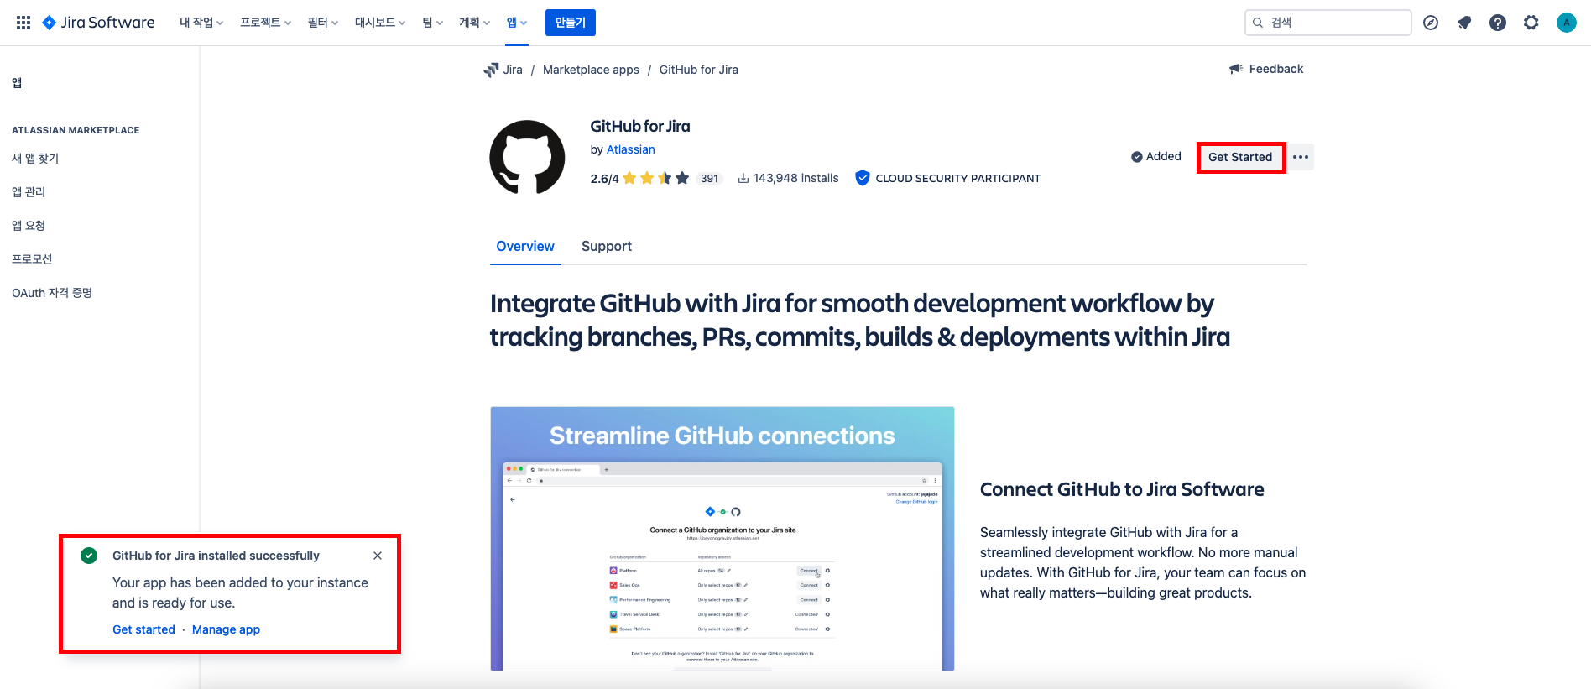Image resolution: width=1591 pixels, height=689 pixels.
Task: Expand the 프로젝트 dropdown menu
Action: (x=265, y=23)
